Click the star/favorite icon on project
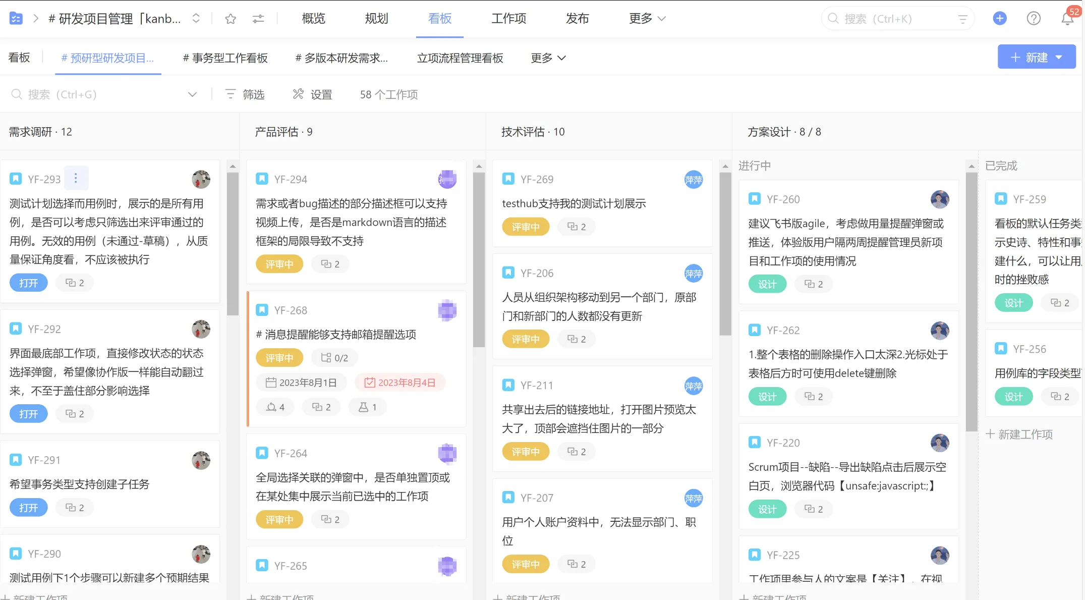Image resolution: width=1085 pixels, height=600 pixels. pos(231,19)
